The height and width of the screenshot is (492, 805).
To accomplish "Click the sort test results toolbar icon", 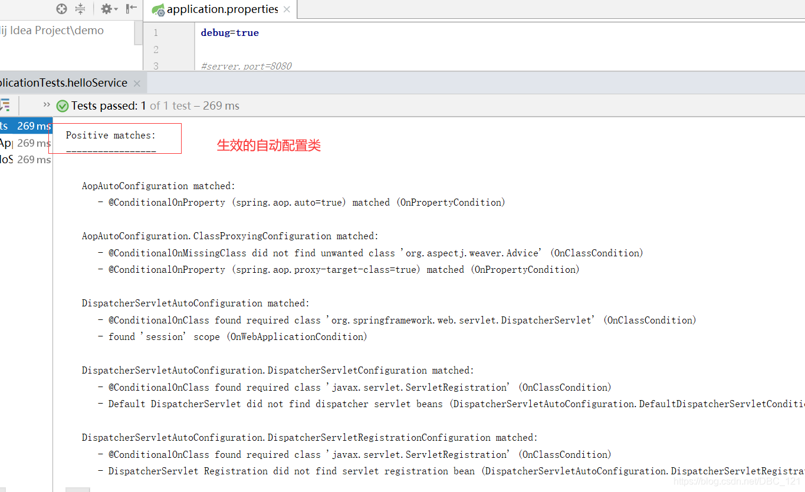I will pos(5,105).
